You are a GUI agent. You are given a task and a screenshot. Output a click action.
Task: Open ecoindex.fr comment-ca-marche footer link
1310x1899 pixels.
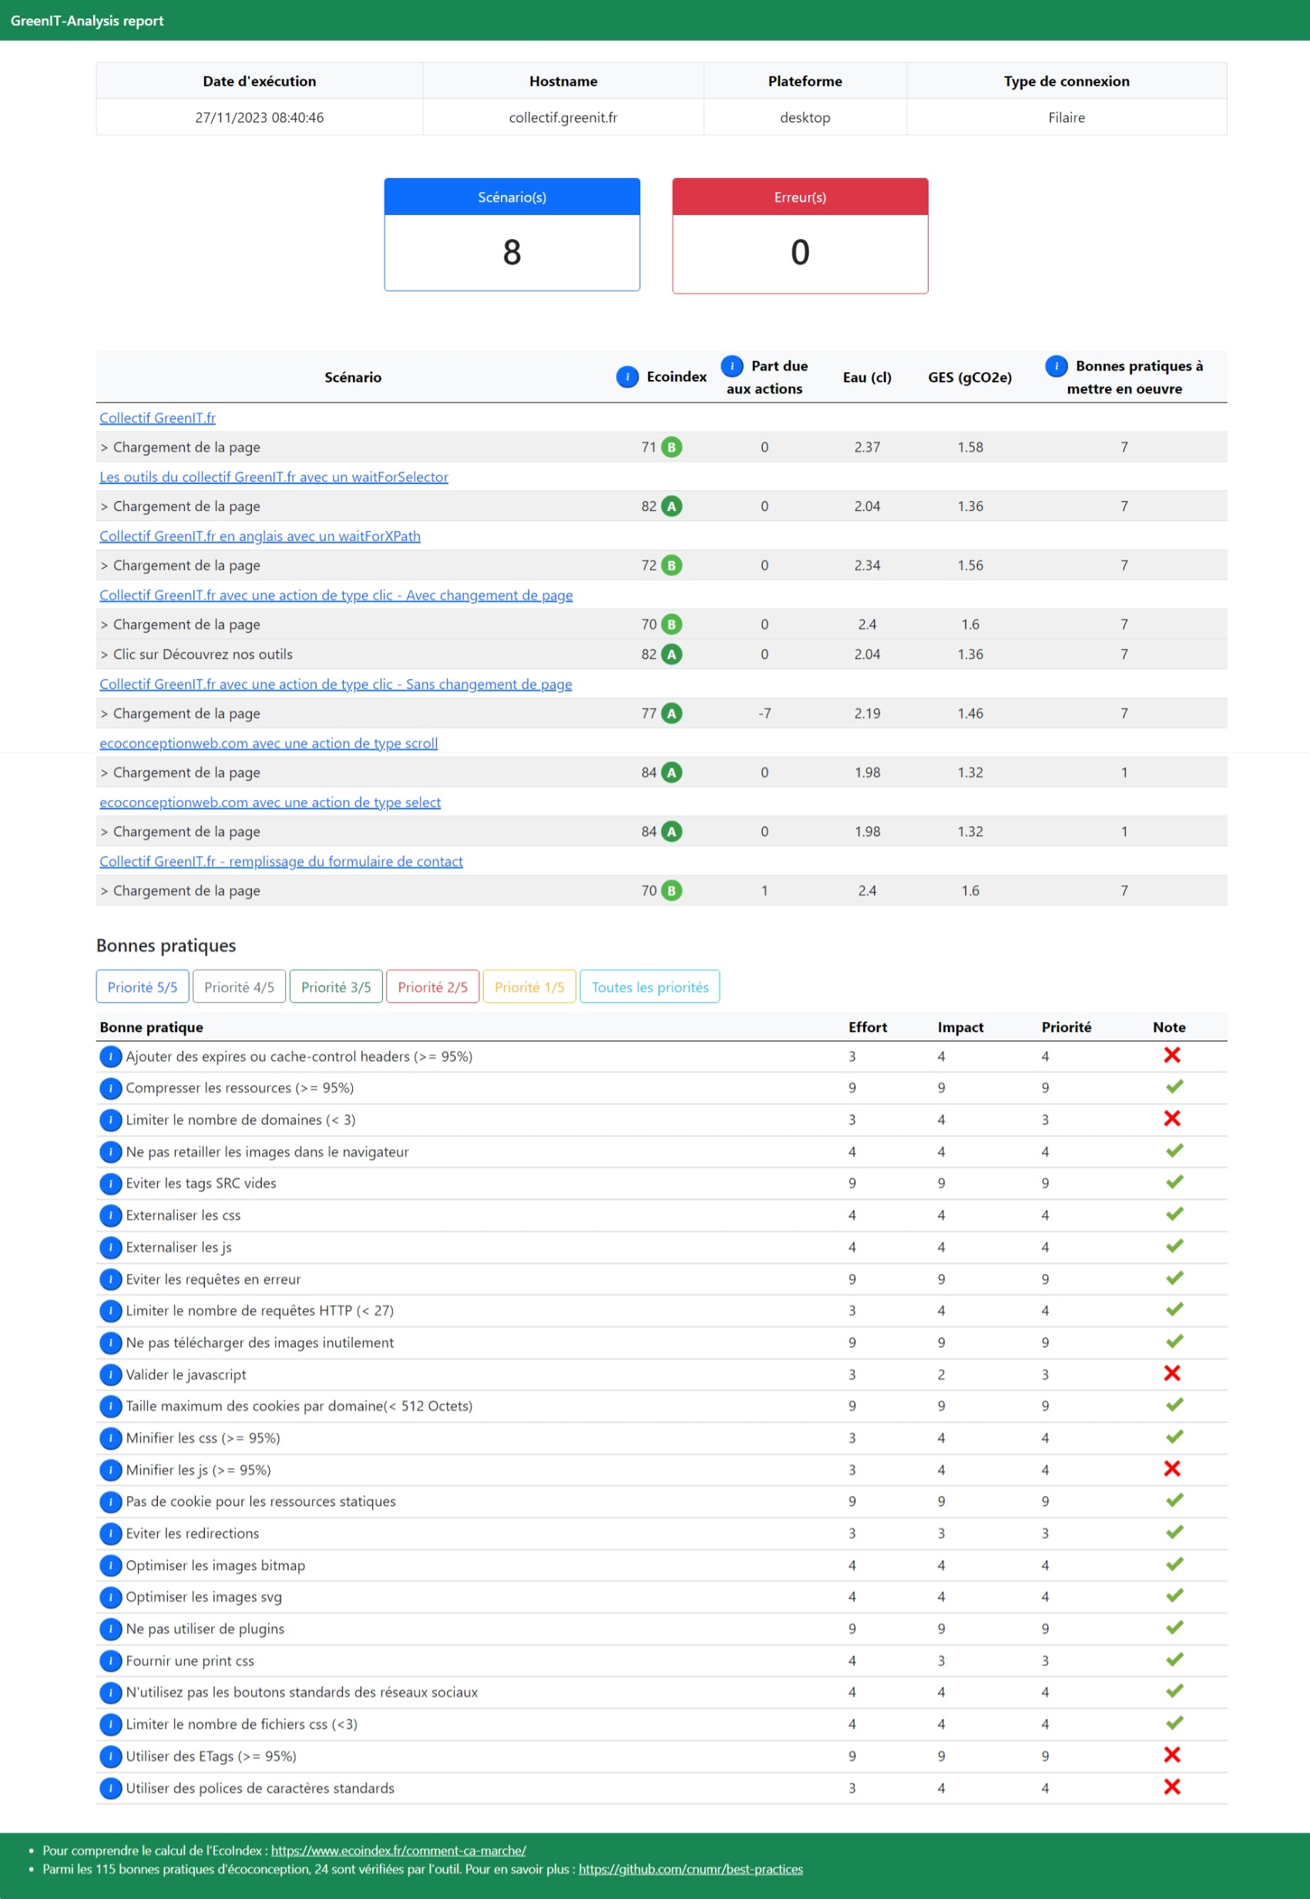click(399, 1850)
